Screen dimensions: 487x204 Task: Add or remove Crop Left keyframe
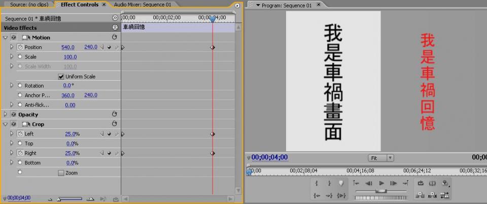[109, 134]
